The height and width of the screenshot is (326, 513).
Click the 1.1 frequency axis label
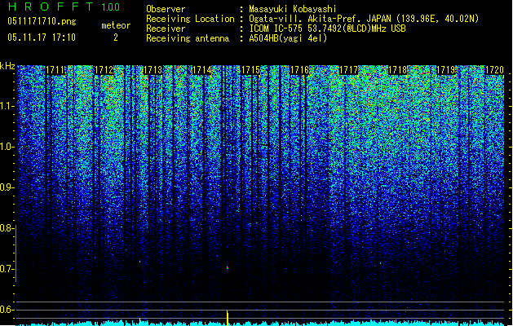coord(7,106)
